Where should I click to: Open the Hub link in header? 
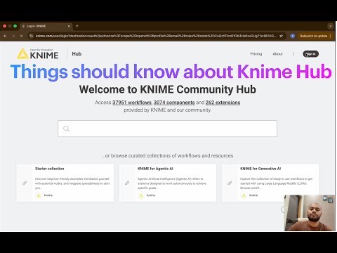pyautogui.click(x=77, y=54)
